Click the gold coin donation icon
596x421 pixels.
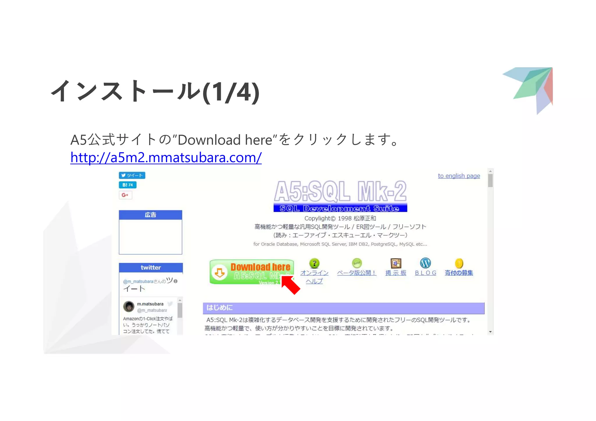coord(459,263)
